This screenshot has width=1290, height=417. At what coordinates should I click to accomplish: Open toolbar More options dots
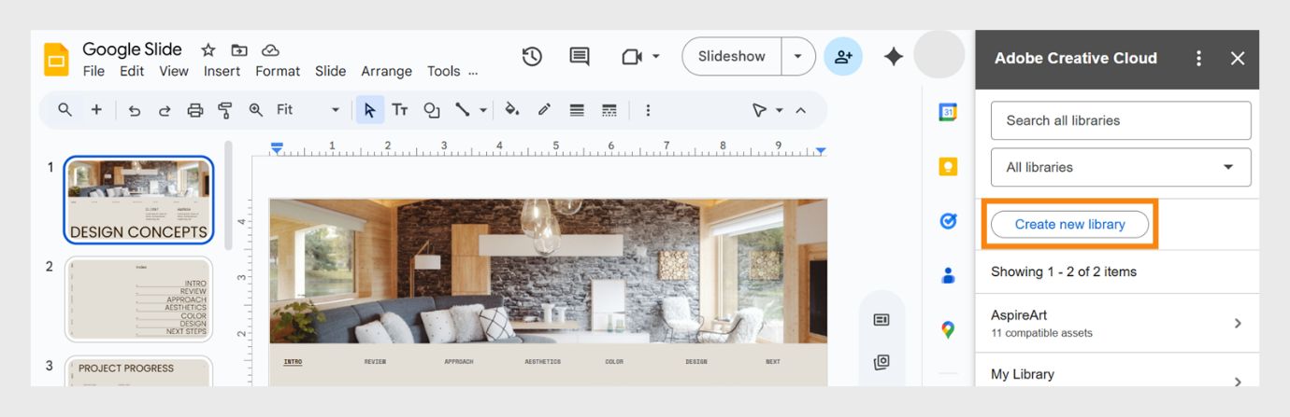(648, 110)
